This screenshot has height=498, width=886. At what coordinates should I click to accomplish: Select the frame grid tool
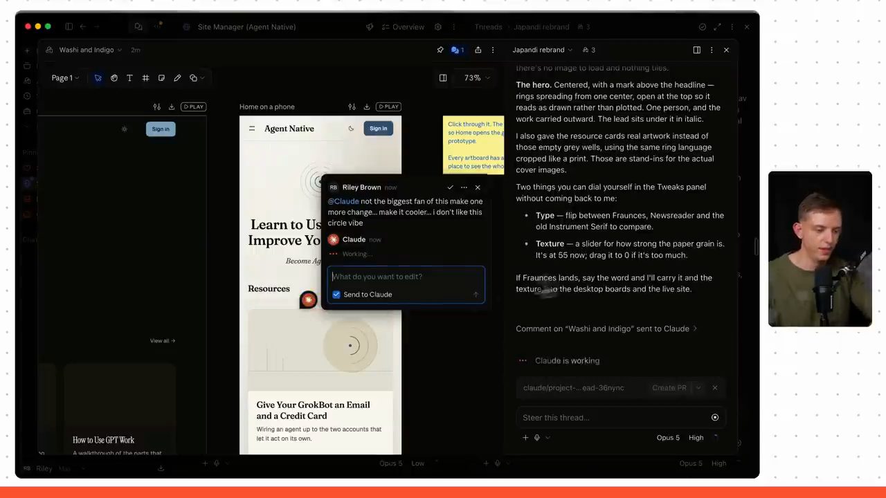[145, 78]
